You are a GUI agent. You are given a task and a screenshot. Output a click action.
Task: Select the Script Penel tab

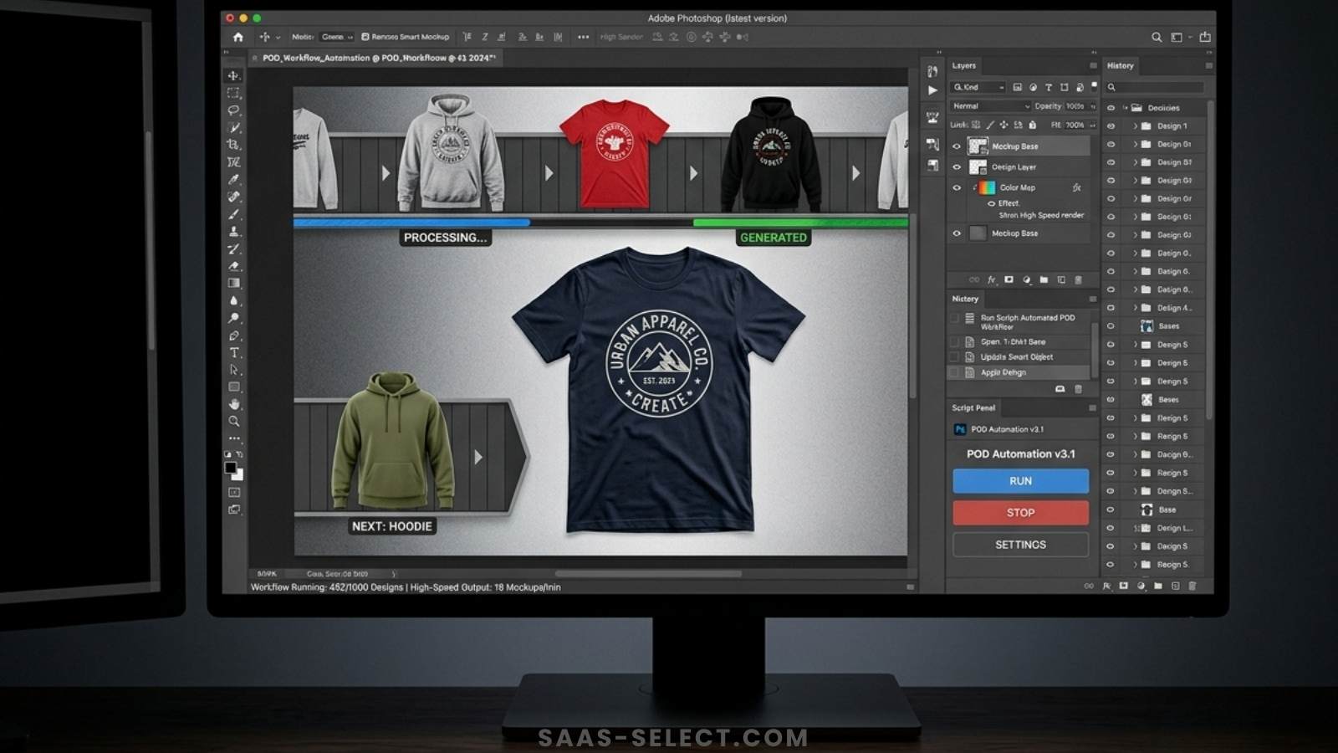[973, 408]
